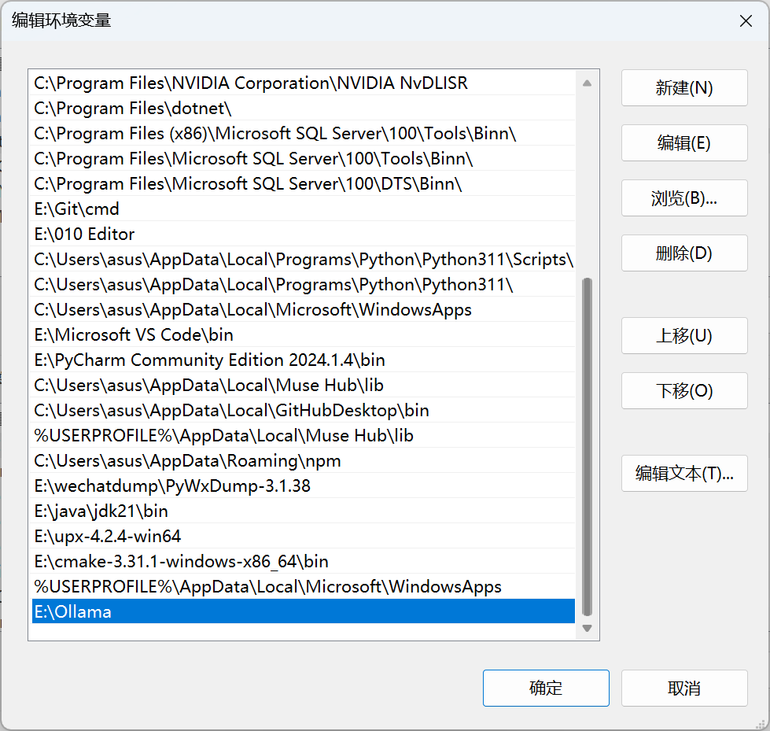Select %USERPROFILE%\AppData\Local\Muse Hub\lib entry
The image size is (770, 731).
(304, 435)
